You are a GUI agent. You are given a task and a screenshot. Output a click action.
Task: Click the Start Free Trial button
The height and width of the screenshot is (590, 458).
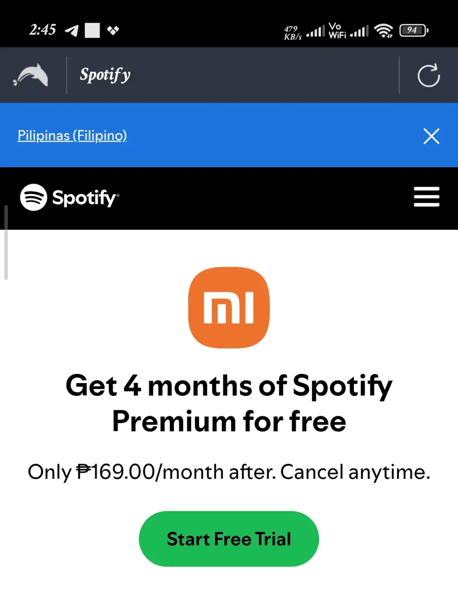click(229, 539)
